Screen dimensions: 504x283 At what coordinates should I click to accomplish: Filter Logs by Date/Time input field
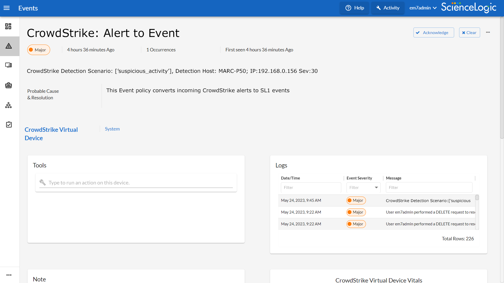point(311,187)
